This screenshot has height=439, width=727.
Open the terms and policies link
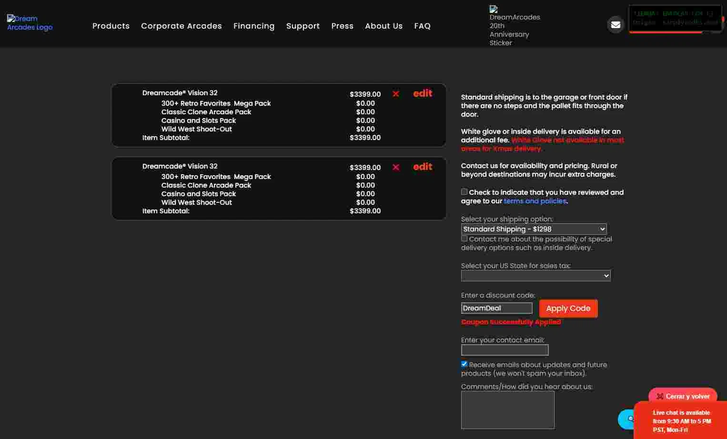coord(535,201)
